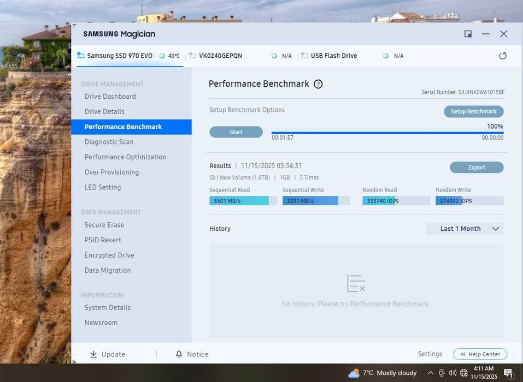
Task: Click the USB Flash Drive icon
Action: click(304, 55)
